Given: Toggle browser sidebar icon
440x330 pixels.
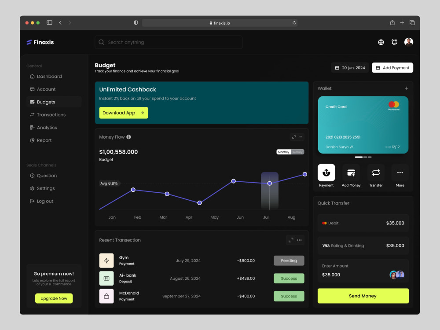Looking at the screenshot, I should 49,22.
